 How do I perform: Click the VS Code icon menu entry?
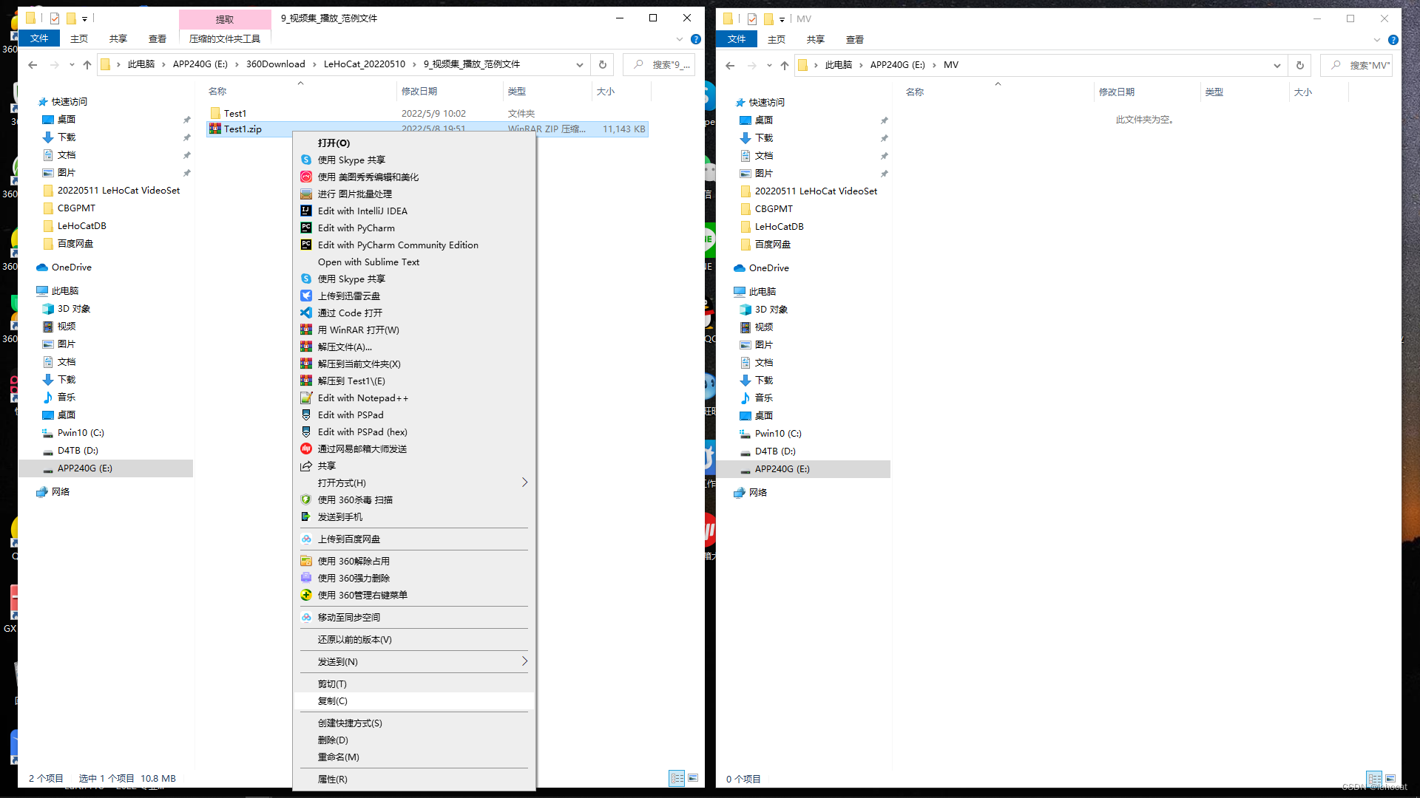point(306,313)
